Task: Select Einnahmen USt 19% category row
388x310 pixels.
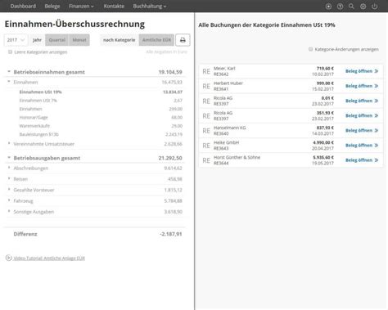Action: [101, 92]
